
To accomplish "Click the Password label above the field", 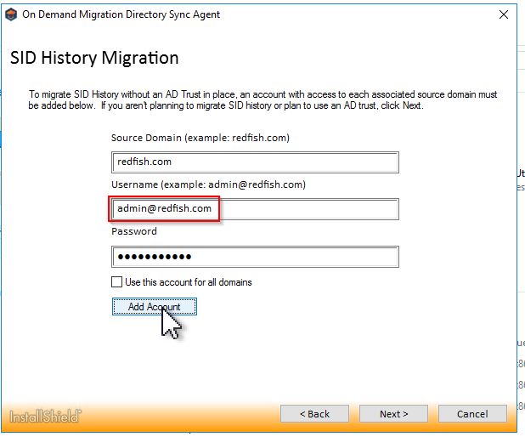I will point(134,231).
